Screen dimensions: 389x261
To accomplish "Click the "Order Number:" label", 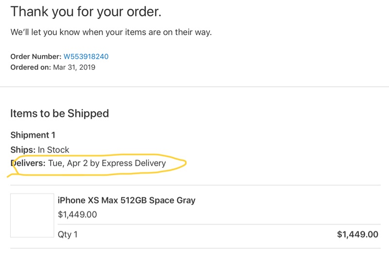I will pyautogui.click(x=36, y=56).
